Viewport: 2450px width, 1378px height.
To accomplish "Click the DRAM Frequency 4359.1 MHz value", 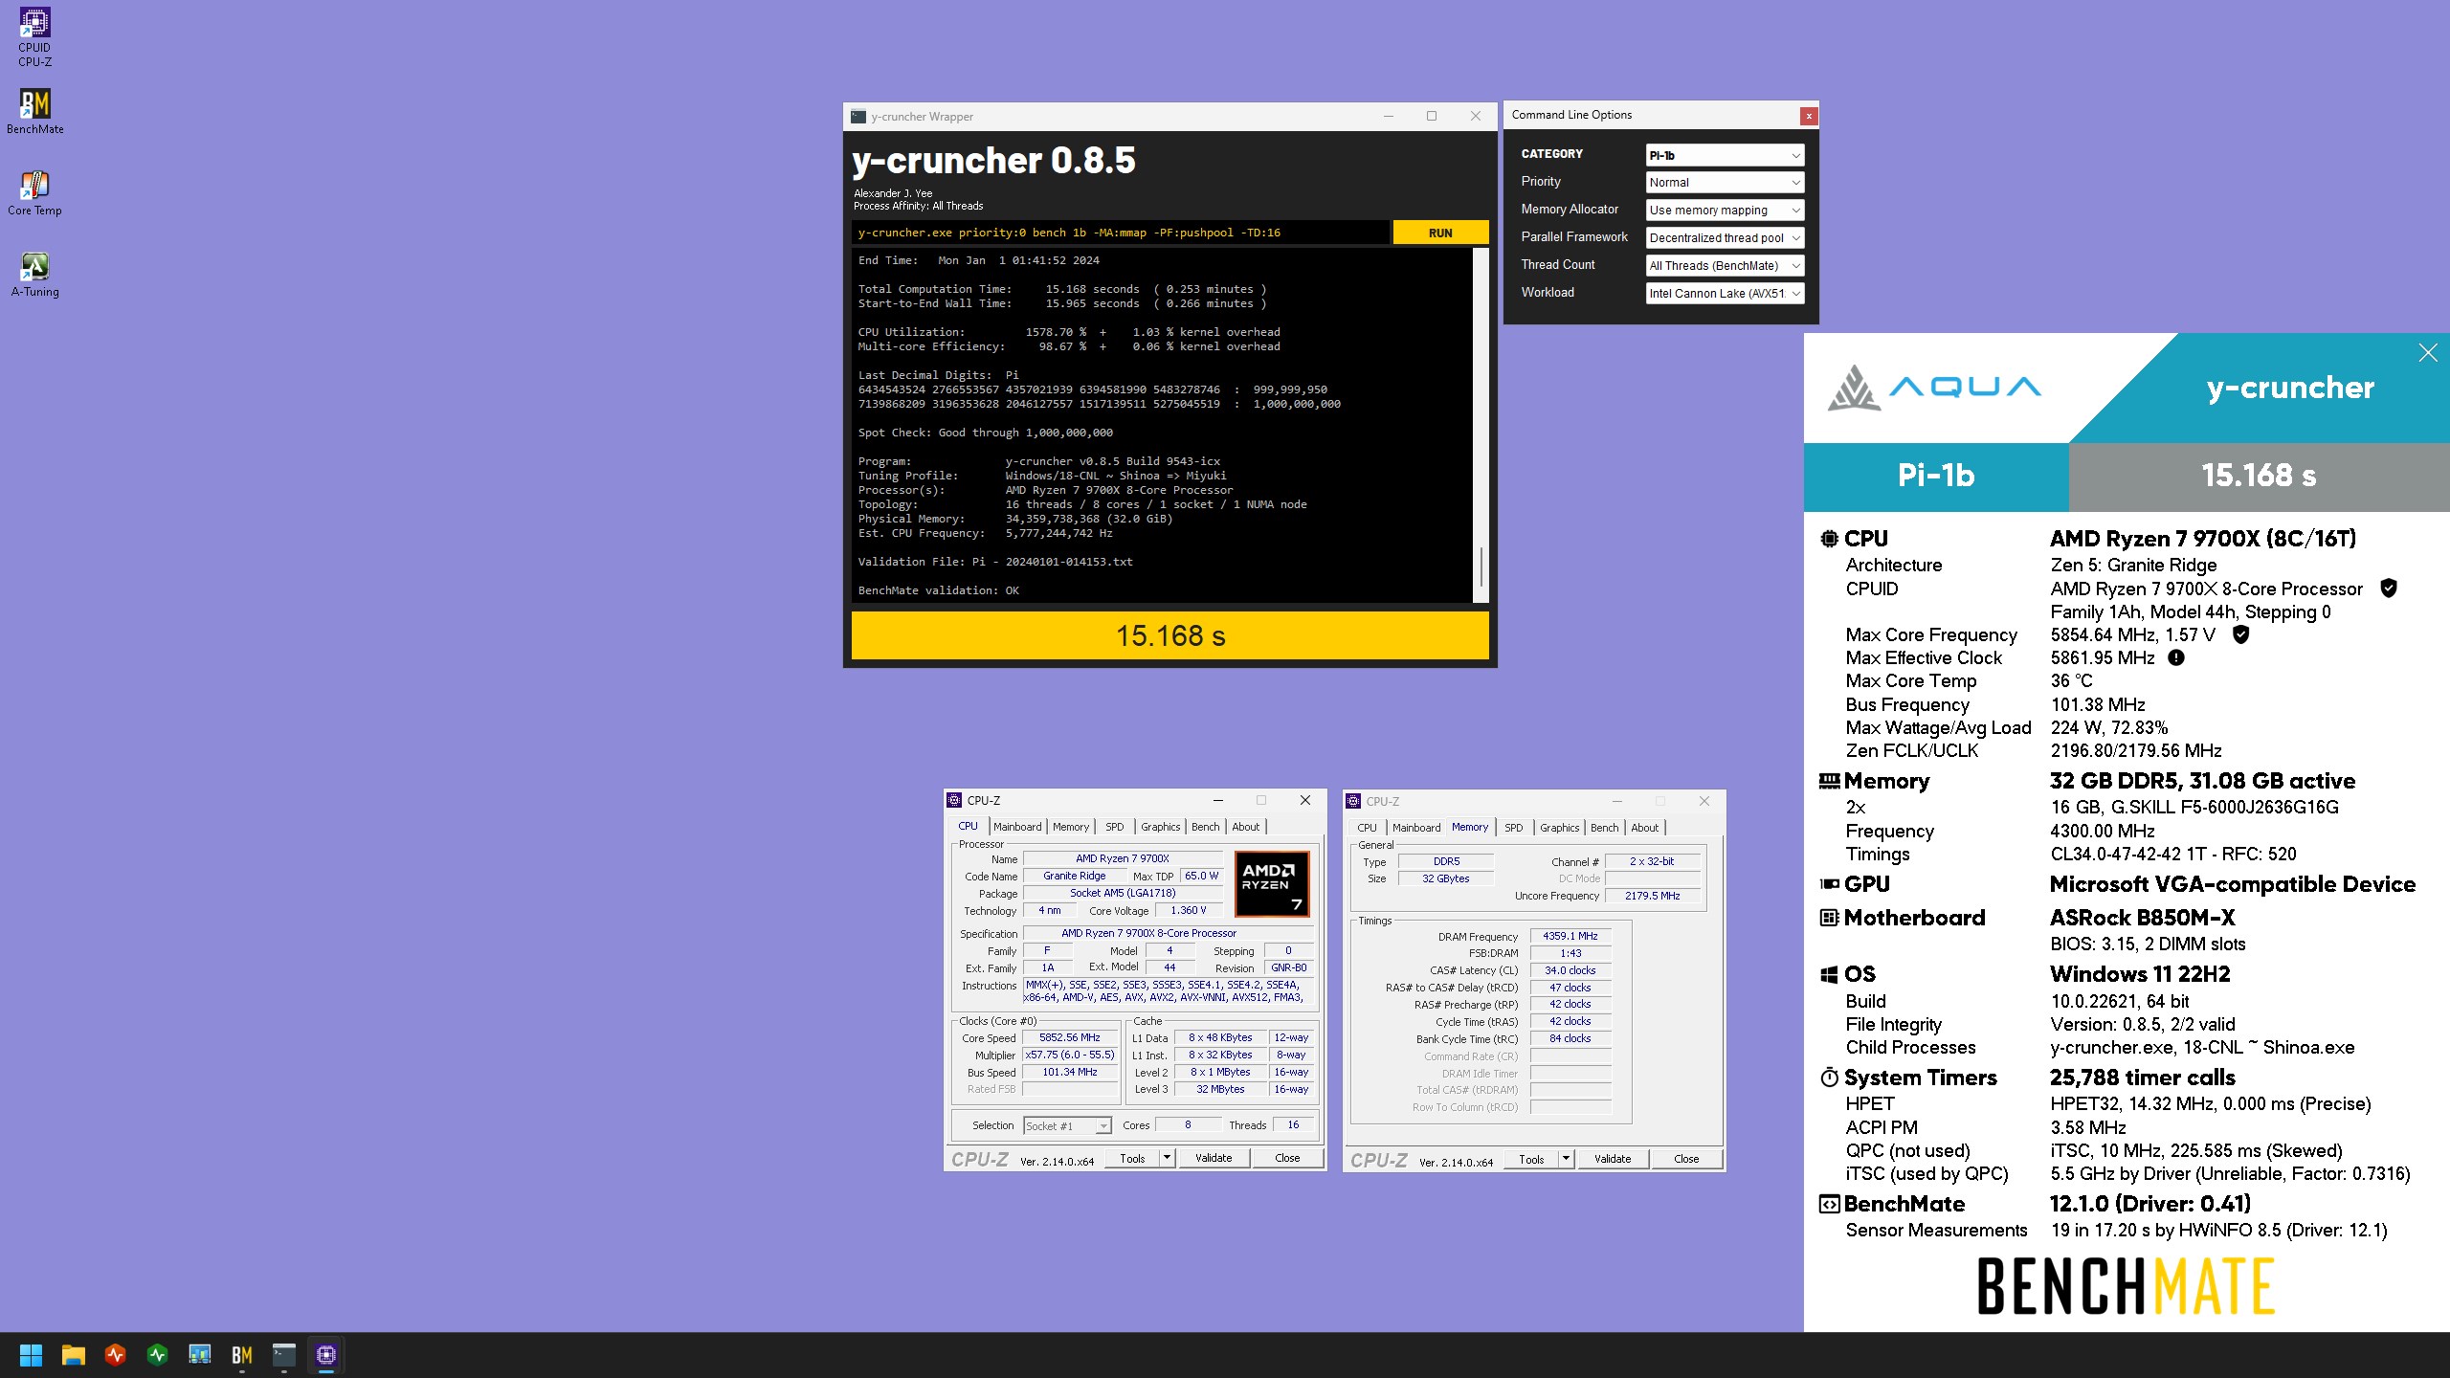I will point(1570,936).
